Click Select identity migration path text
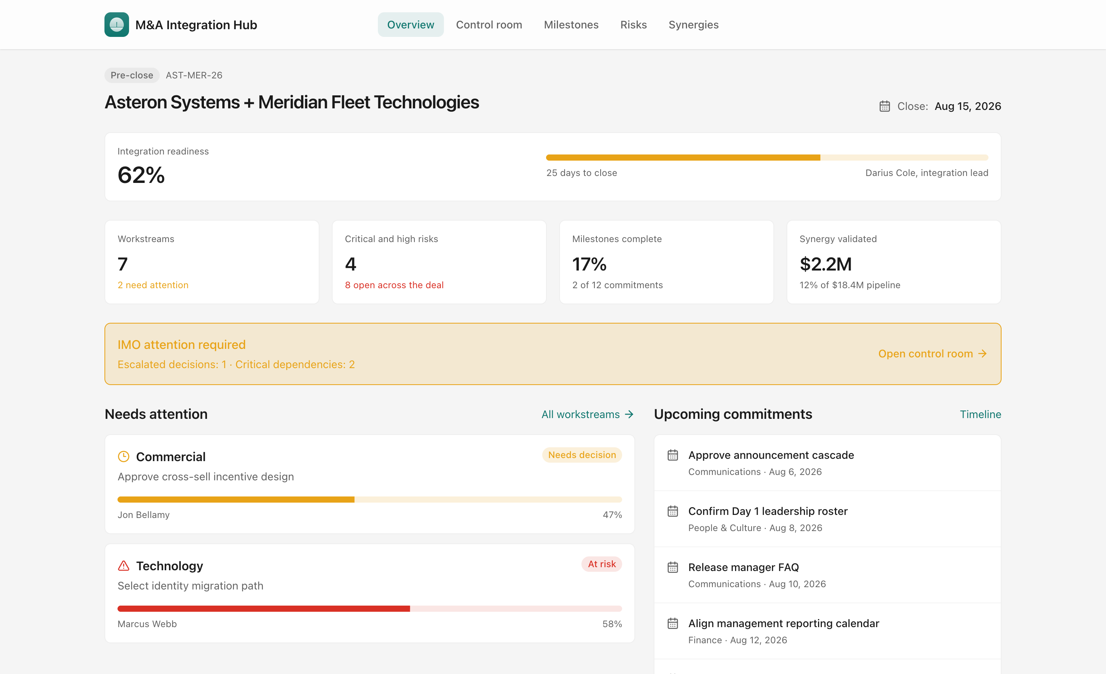 coord(190,586)
